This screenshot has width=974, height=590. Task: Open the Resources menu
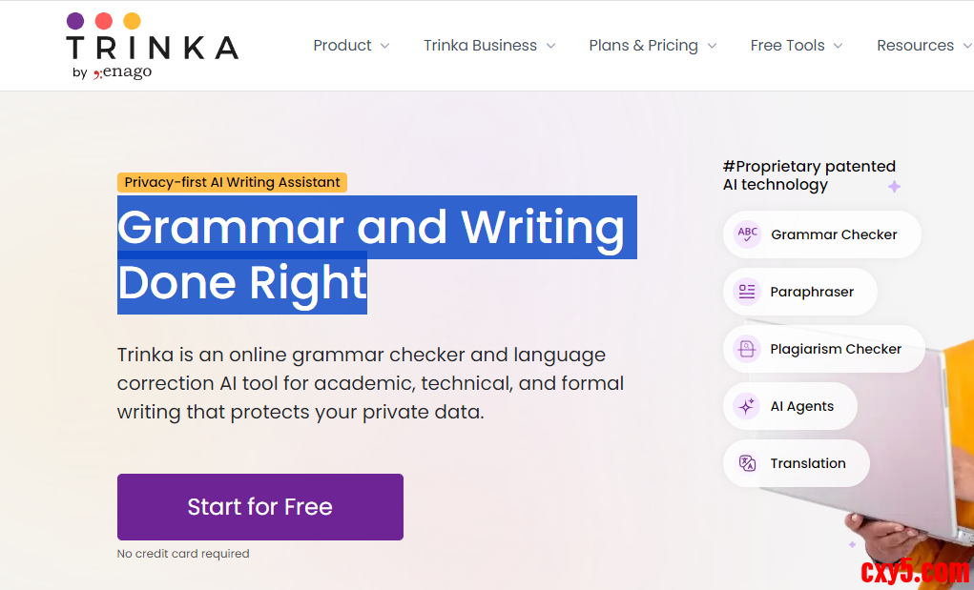tap(915, 46)
